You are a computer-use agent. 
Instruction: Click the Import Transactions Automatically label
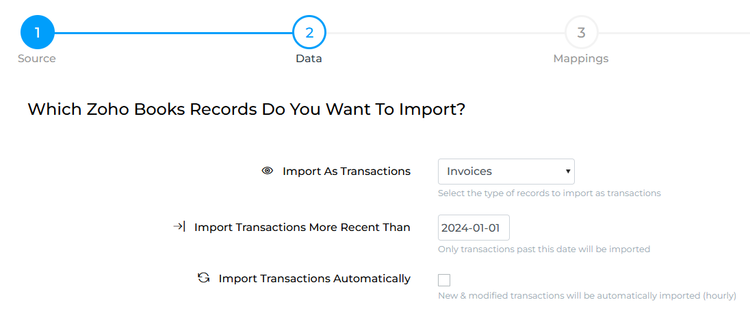pos(314,278)
